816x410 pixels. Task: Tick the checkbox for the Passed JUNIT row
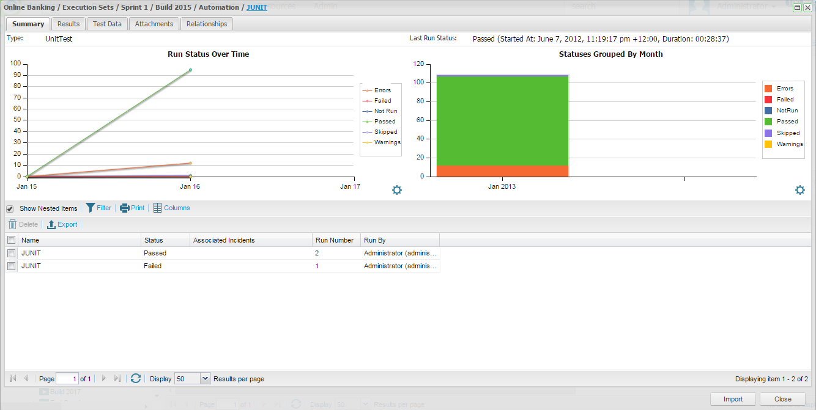click(x=11, y=253)
